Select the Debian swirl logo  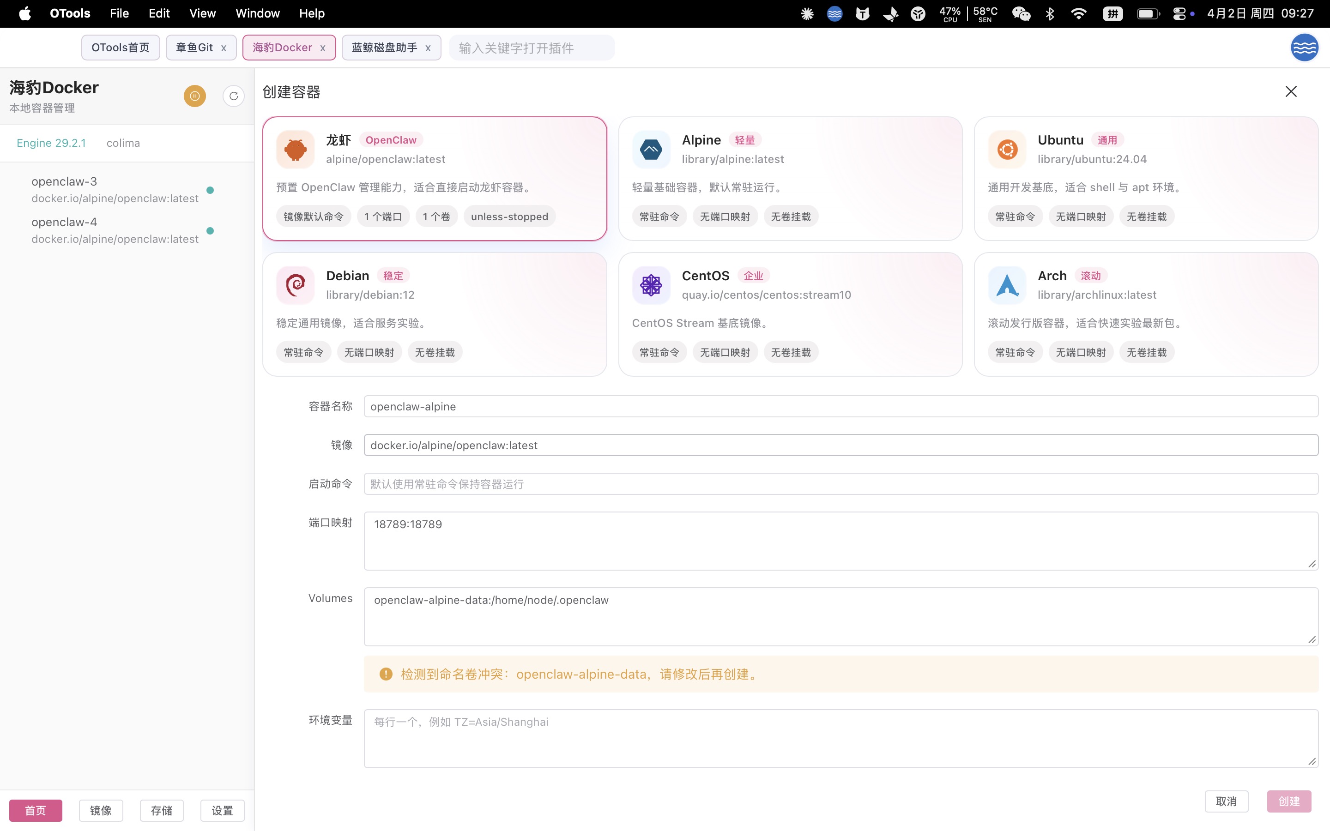pos(295,285)
